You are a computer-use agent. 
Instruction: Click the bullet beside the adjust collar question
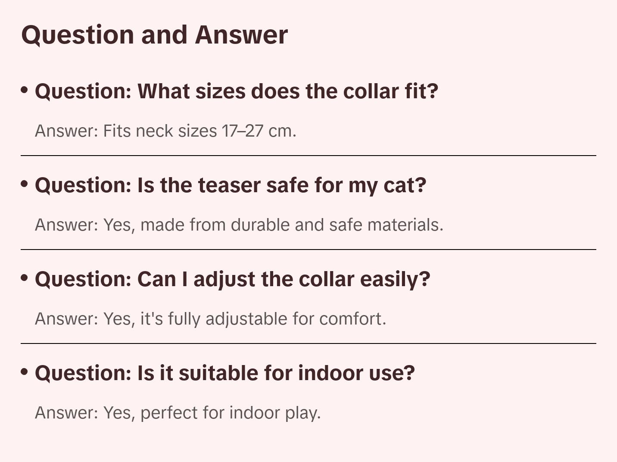pyautogui.click(x=25, y=278)
